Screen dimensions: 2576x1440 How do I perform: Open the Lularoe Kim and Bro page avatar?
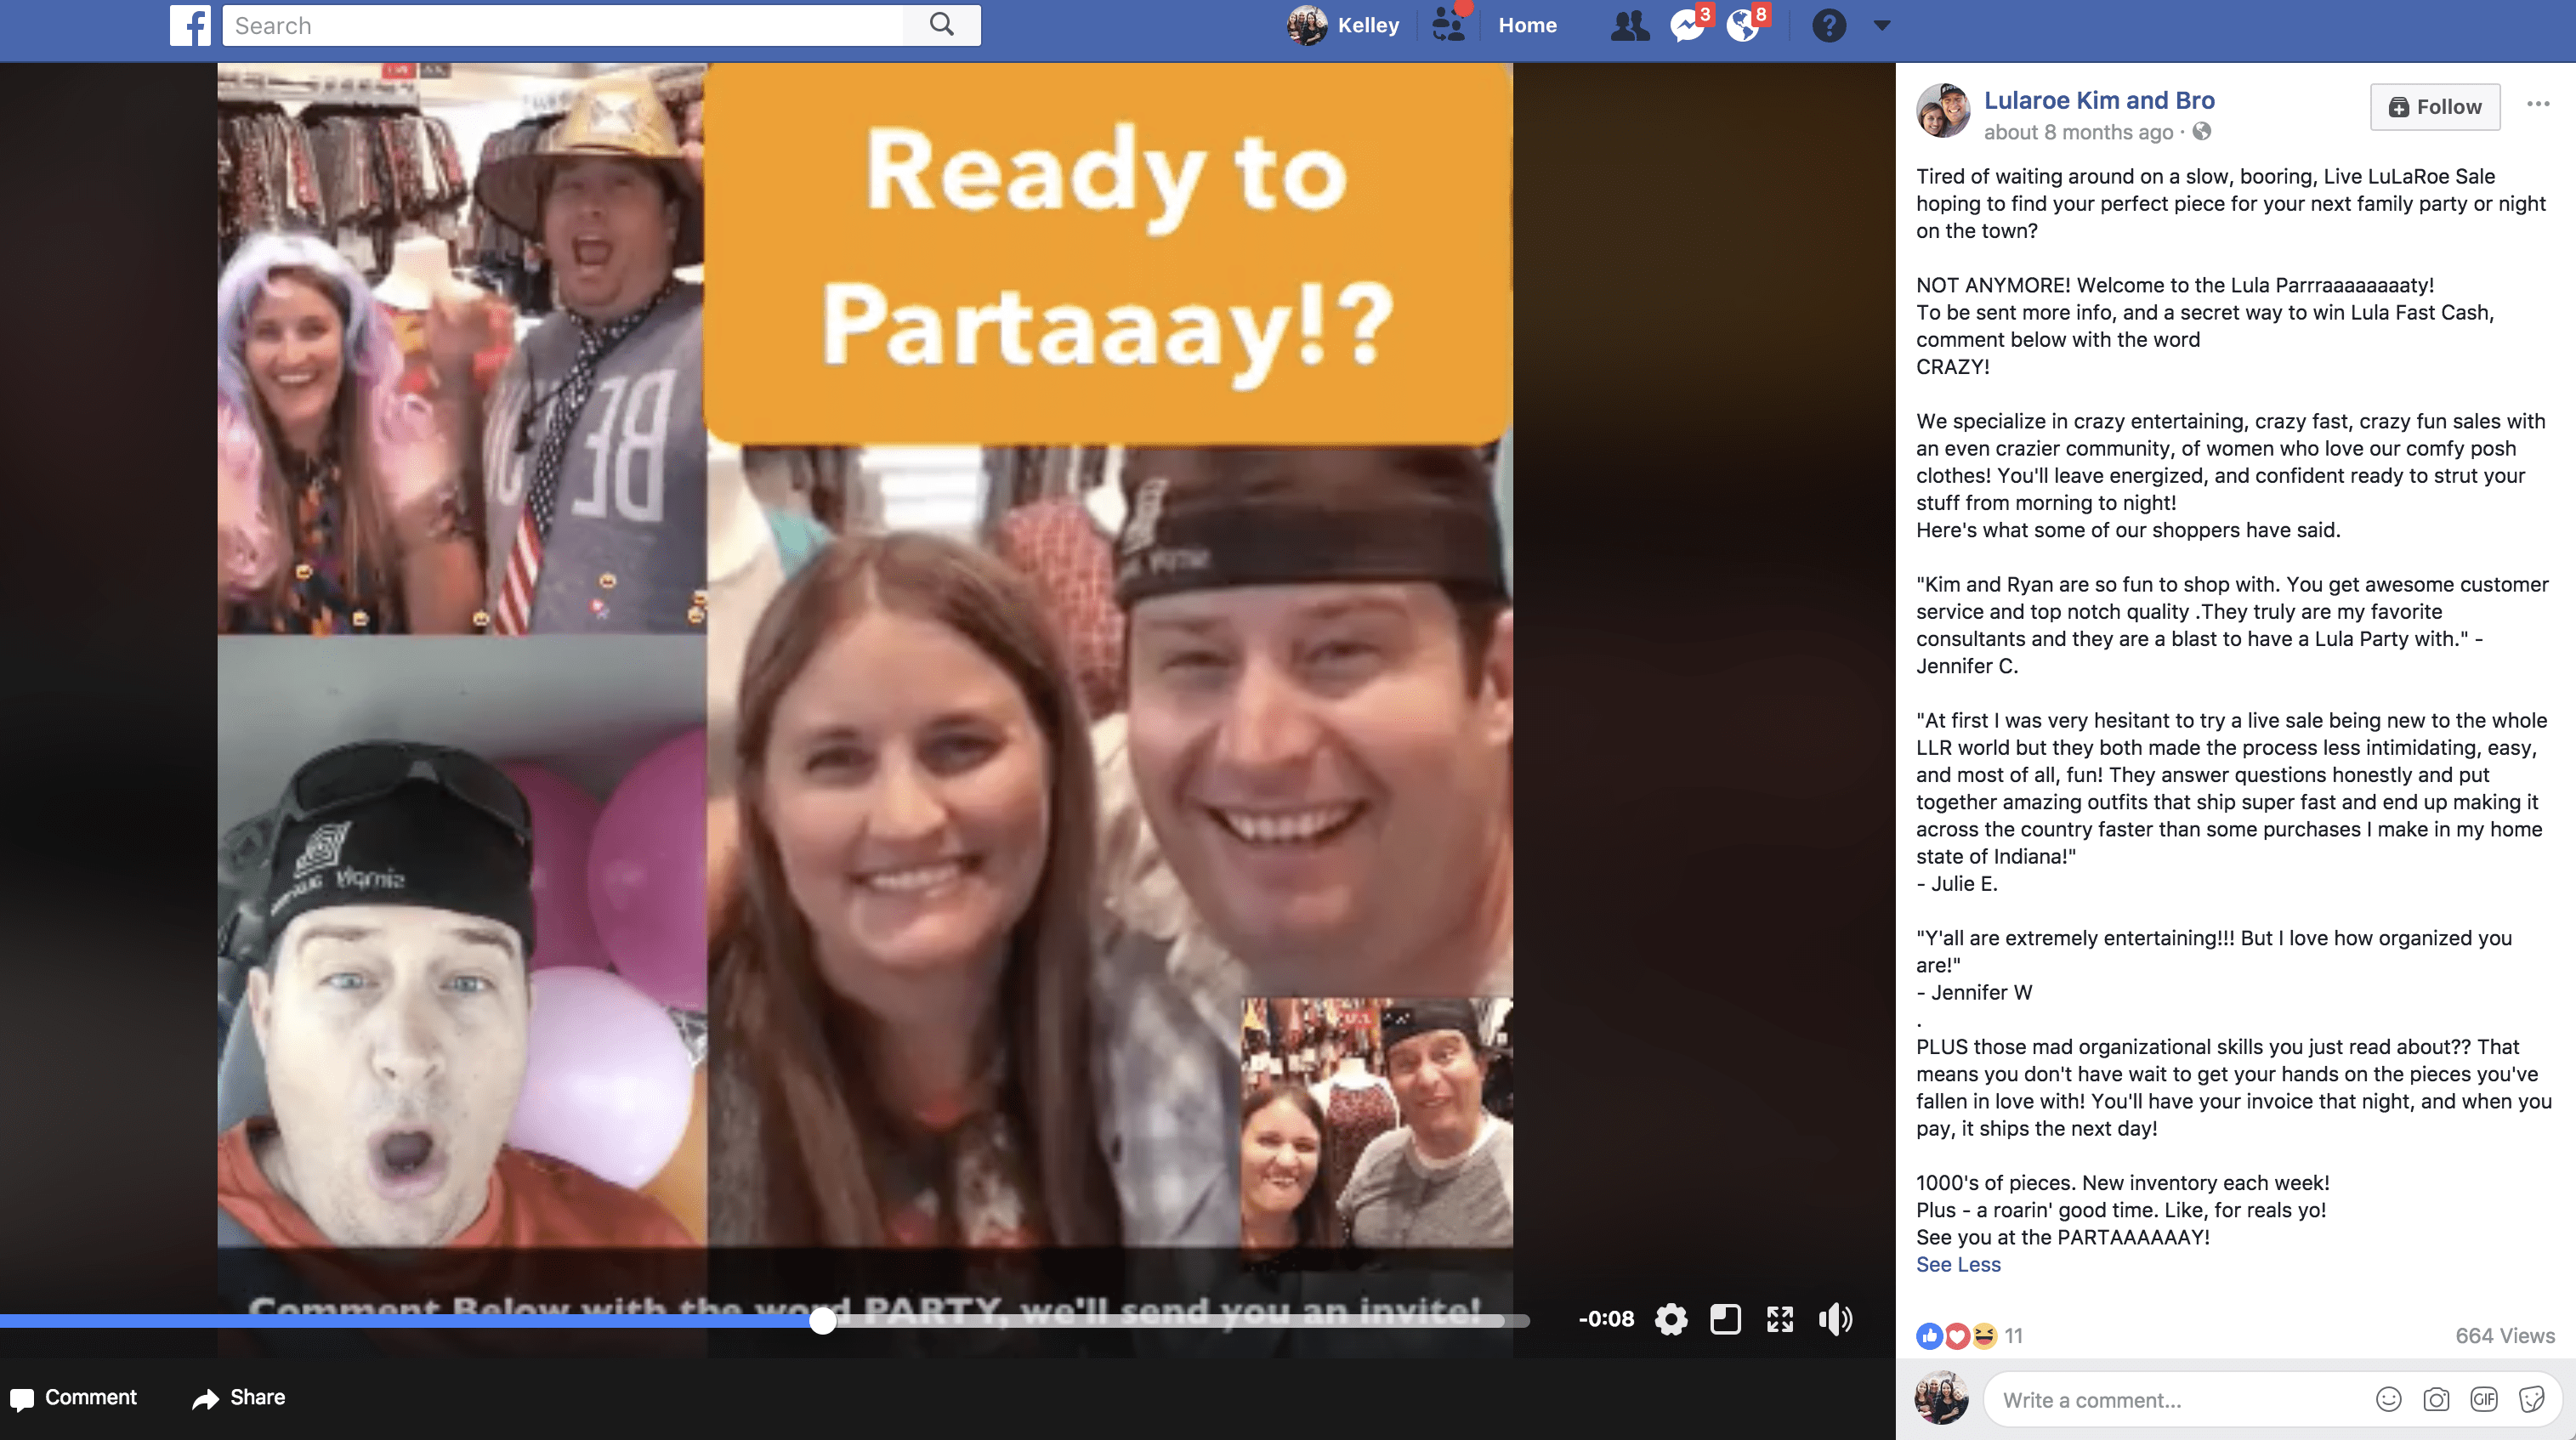(1942, 111)
